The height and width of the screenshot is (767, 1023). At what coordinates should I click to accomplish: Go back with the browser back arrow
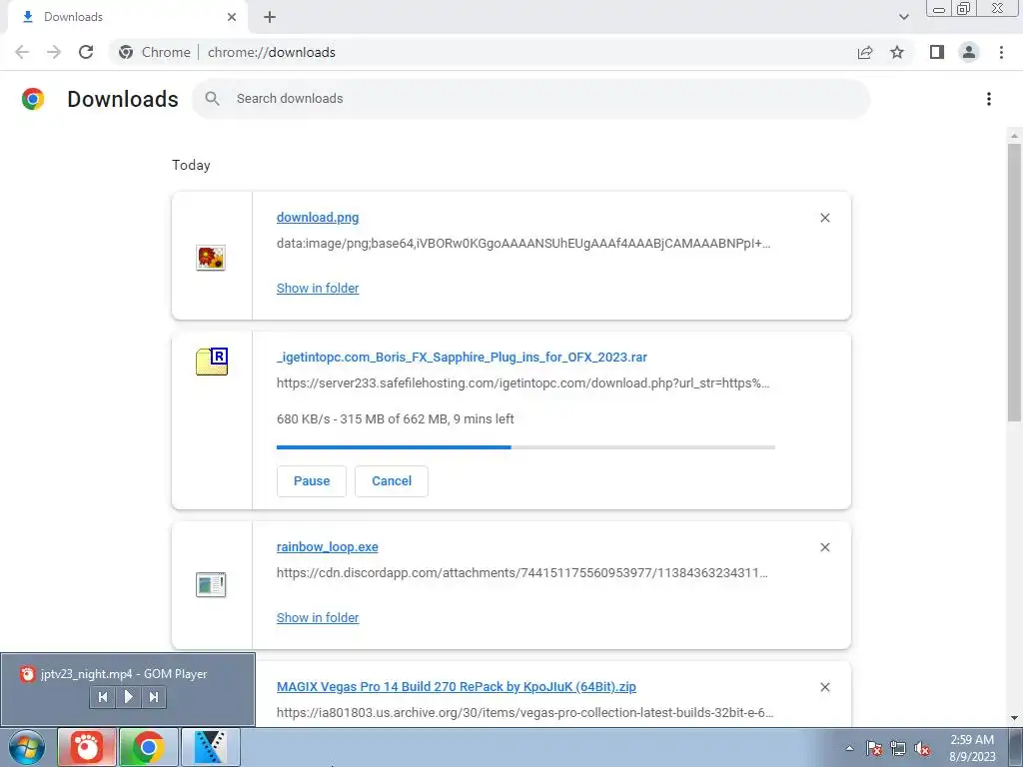tap(22, 52)
